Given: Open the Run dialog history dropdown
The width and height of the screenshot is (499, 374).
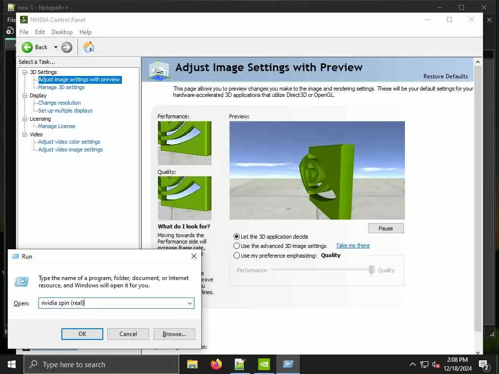Looking at the screenshot, I should pos(190,303).
